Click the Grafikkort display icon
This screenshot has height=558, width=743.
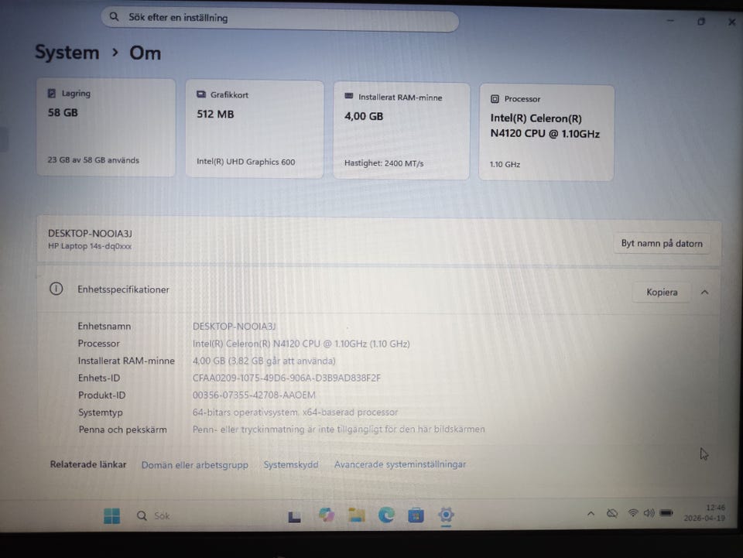[201, 94]
